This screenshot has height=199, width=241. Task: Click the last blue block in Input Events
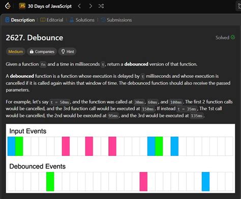pyautogui.click(x=174, y=146)
